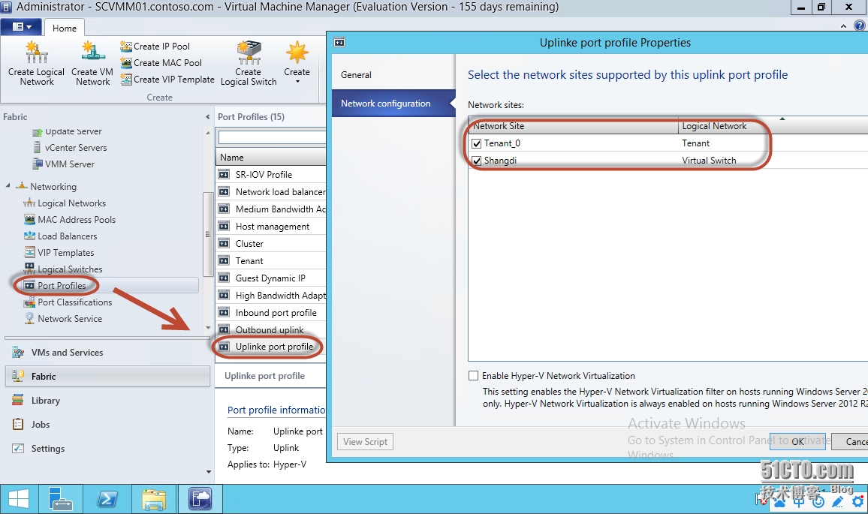Uncheck Shangdi network site checkbox
The image size is (868, 514).
pyautogui.click(x=476, y=161)
